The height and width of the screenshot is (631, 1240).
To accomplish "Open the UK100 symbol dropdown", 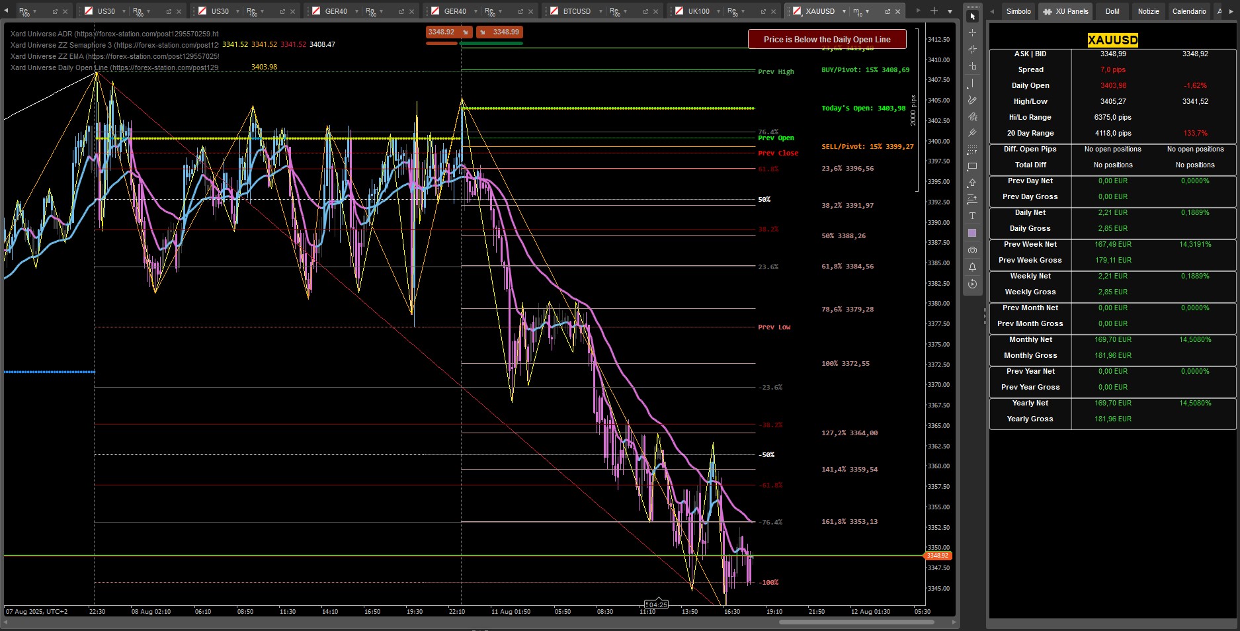I will pyautogui.click(x=718, y=11).
